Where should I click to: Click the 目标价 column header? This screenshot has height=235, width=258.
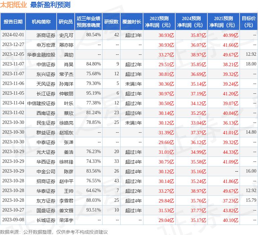(249, 21)
